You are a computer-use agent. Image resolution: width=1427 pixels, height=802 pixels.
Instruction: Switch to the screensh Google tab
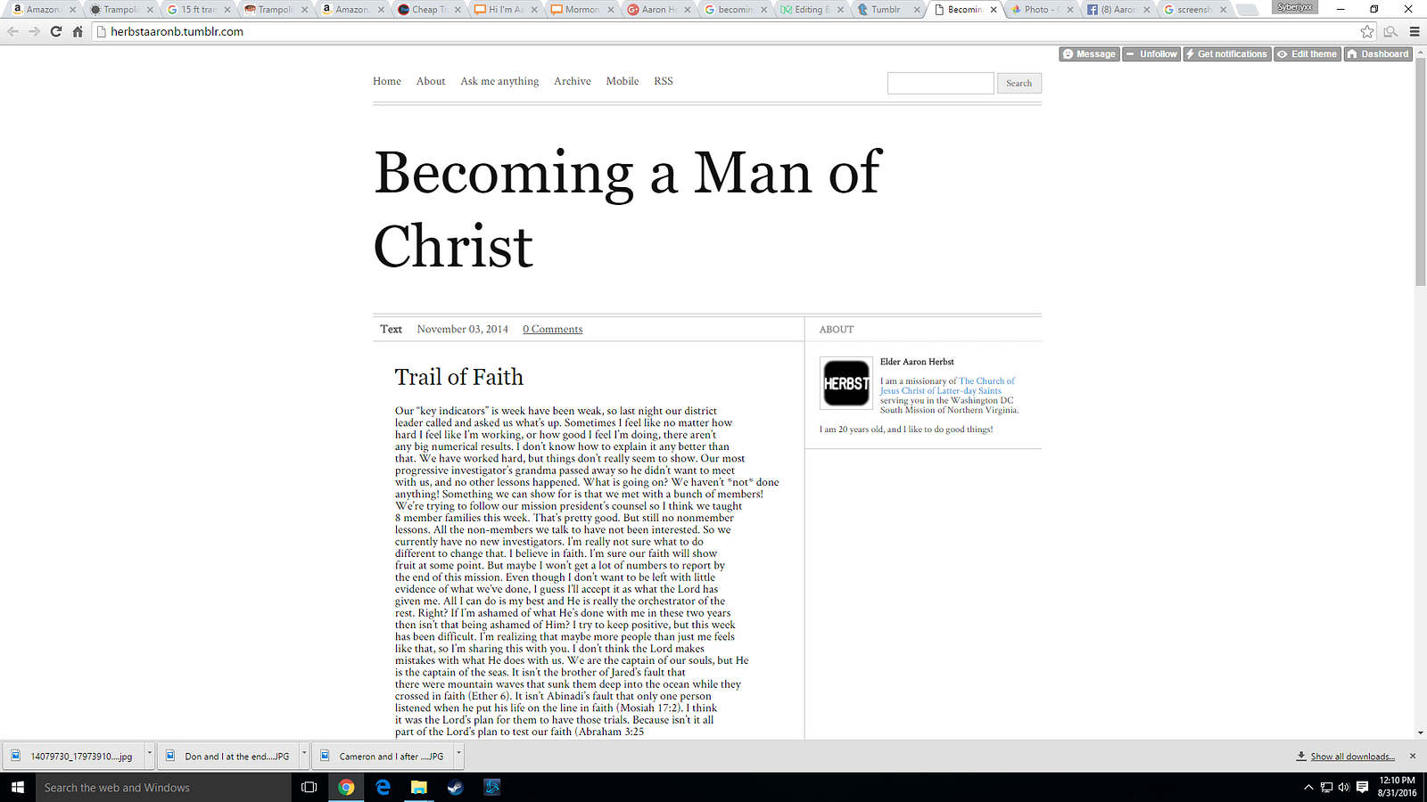pos(1194,10)
